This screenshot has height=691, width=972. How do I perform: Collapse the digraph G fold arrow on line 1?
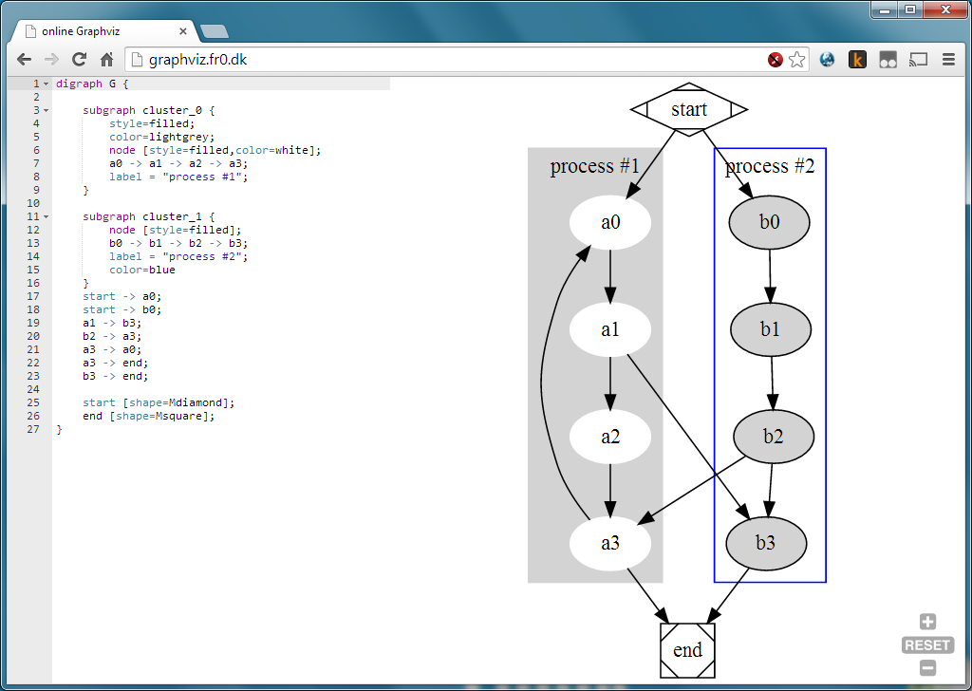click(x=46, y=84)
